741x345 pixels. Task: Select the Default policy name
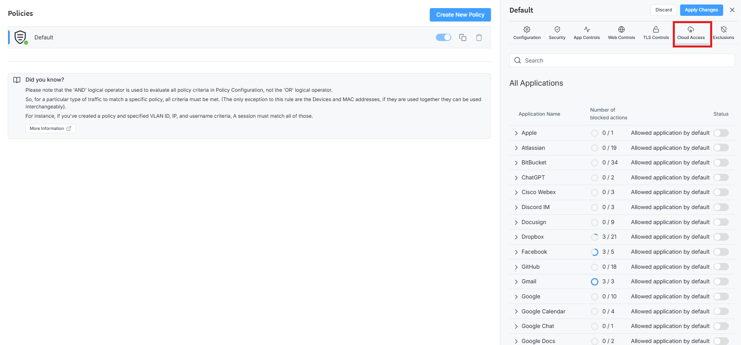(x=44, y=37)
